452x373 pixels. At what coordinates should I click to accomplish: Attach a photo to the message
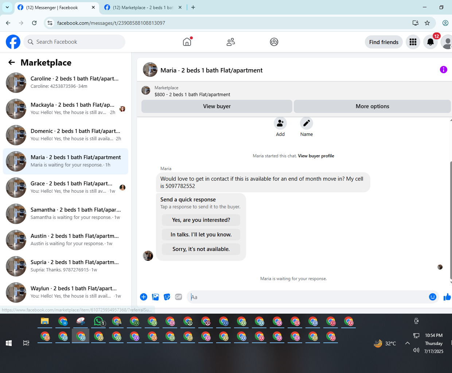tap(155, 297)
